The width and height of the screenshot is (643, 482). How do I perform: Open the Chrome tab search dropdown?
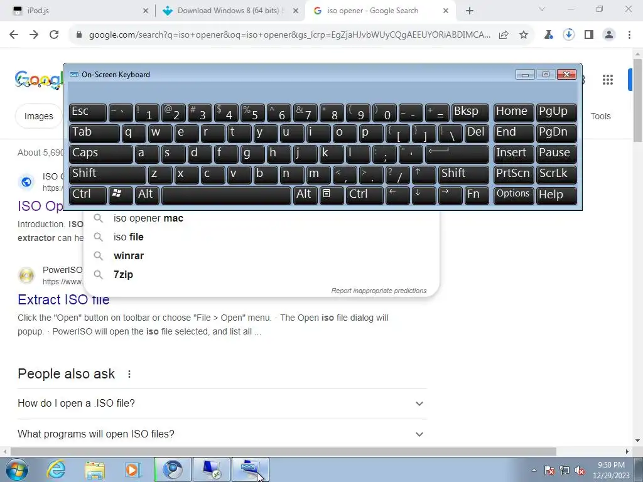click(542, 9)
